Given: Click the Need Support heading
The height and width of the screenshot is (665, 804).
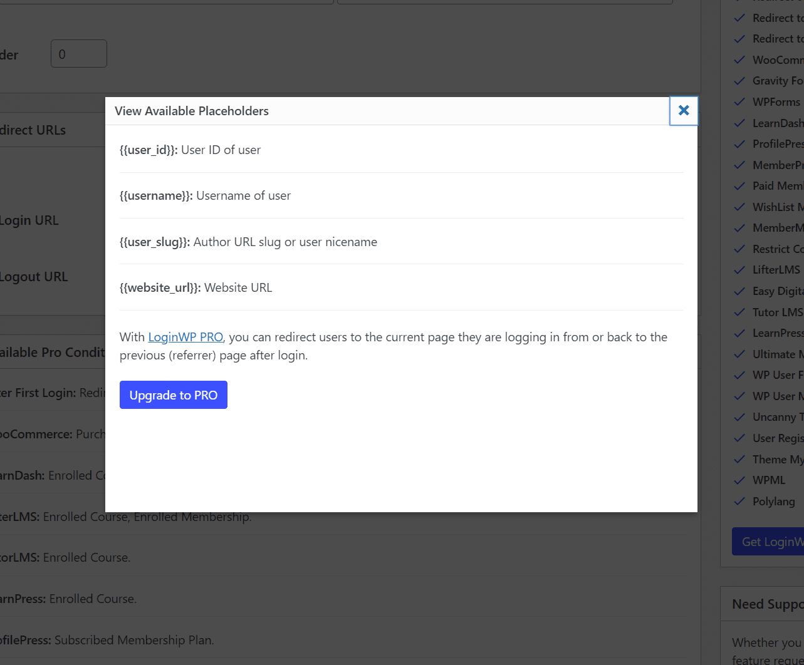Looking at the screenshot, I should tap(768, 604).
